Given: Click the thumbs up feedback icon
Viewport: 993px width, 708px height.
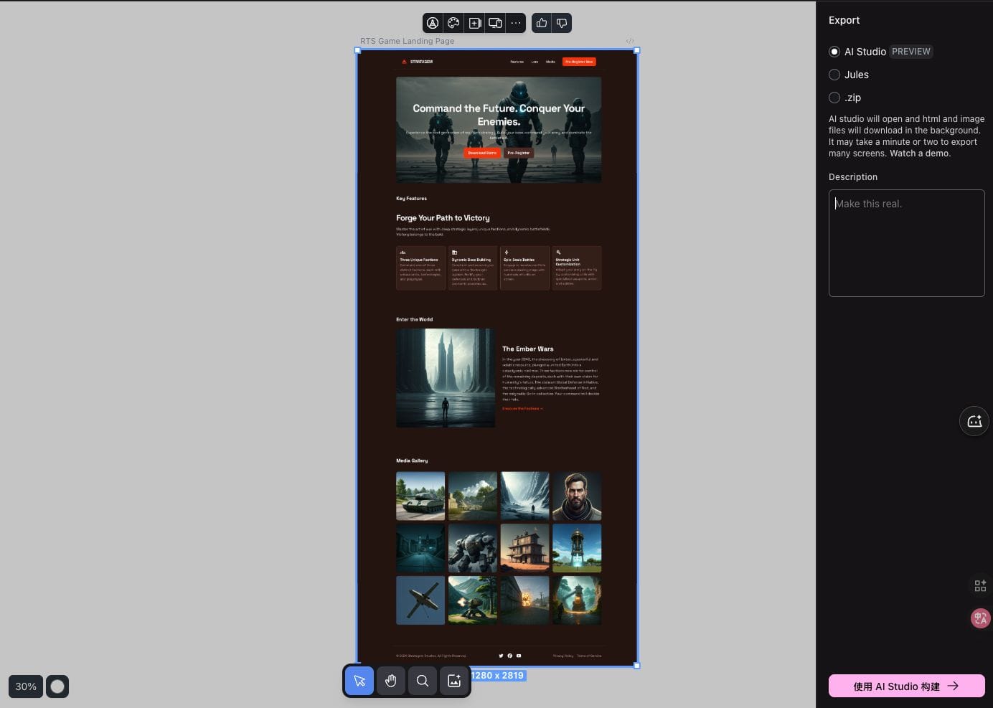Looking at the screenshot, I should (542, 23).
